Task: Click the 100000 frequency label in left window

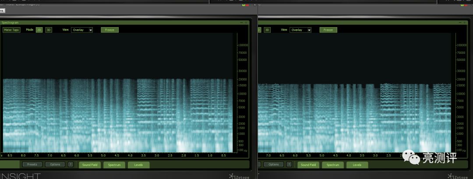Action: (x=243, y=45)
